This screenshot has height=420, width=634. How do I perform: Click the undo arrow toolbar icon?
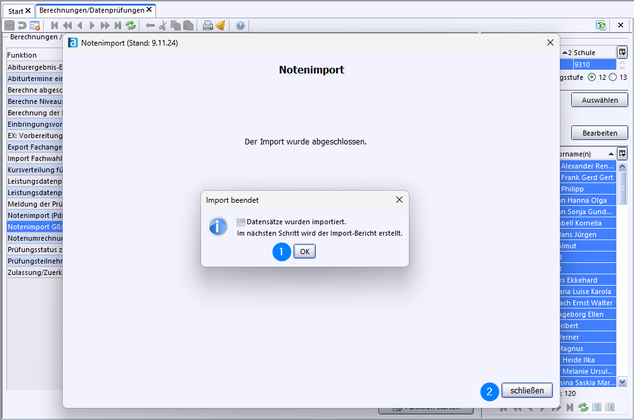click(22, 25)
